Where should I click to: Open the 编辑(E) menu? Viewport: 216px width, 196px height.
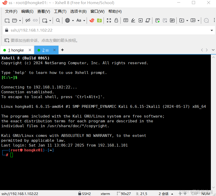point(27,11)
